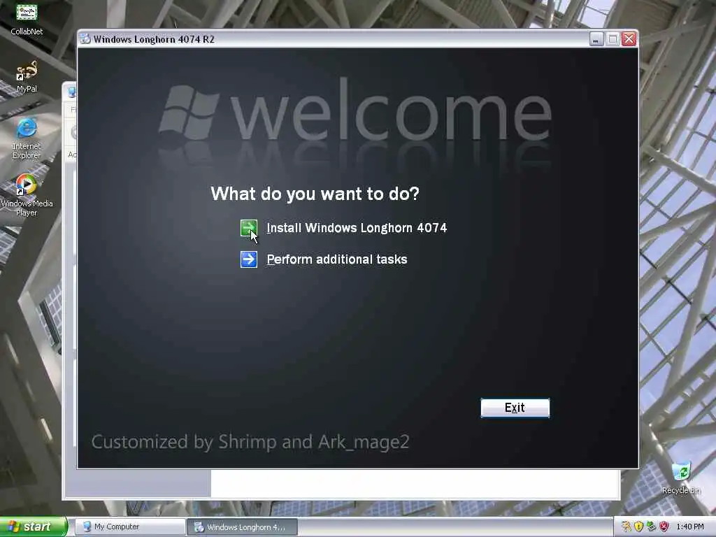The height and width of the screenshot is (537, 716).
Task: Click the 1:40 PM clock
Action: point(690,527)
